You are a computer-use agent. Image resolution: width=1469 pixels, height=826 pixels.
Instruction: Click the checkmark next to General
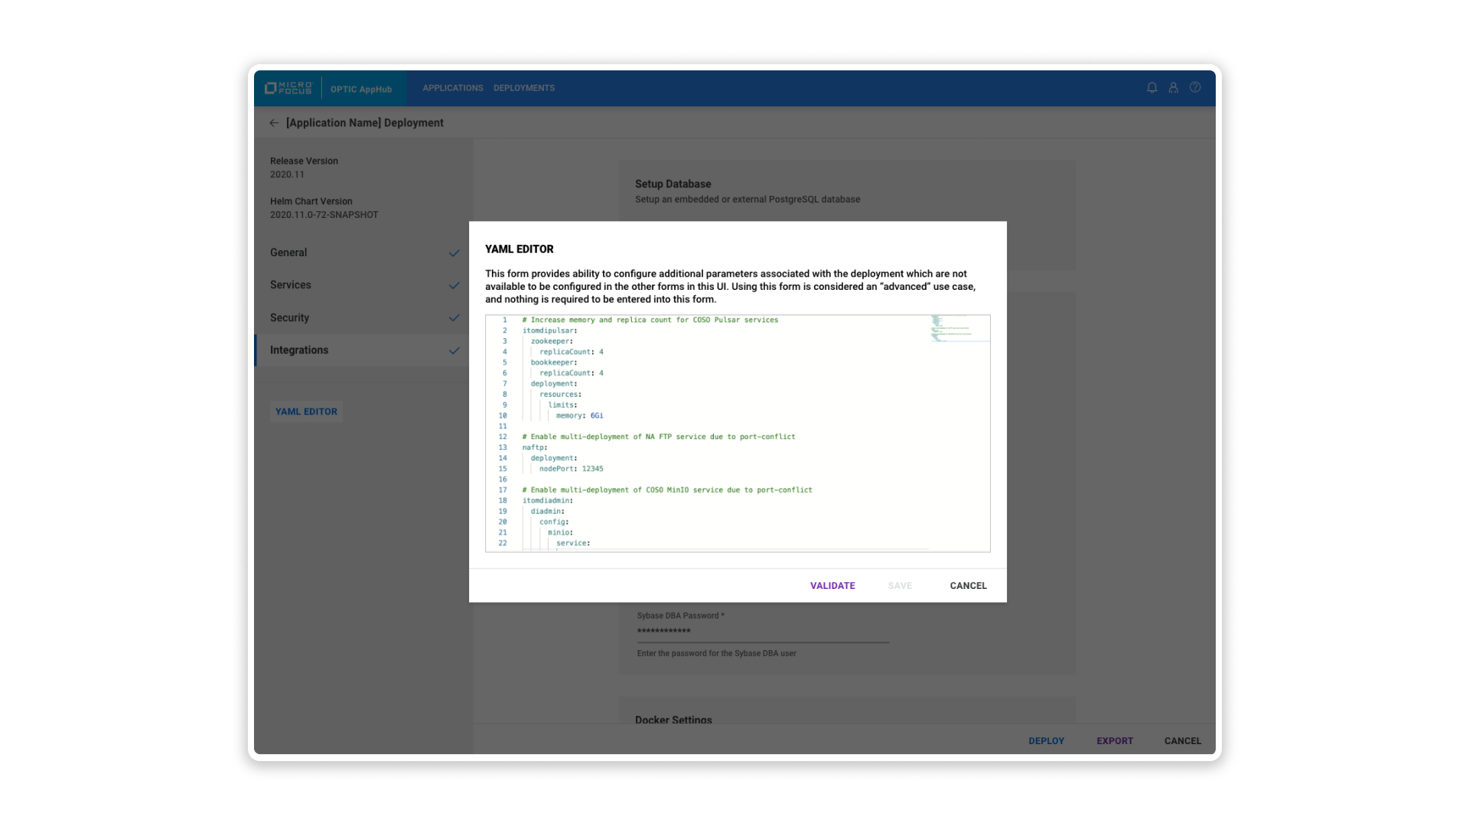pyautogui.click(x=454, y=253)
